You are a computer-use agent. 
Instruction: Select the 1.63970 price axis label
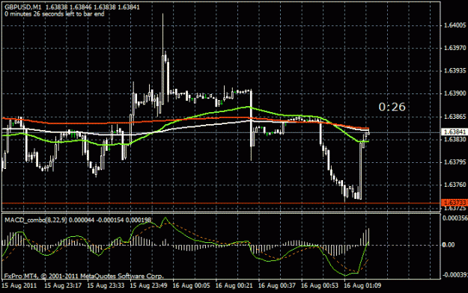click(x=455, y=48)
